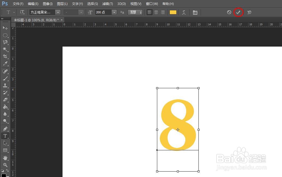
Task: Open the font size dropdown arrow
Action: pos(114,12)
